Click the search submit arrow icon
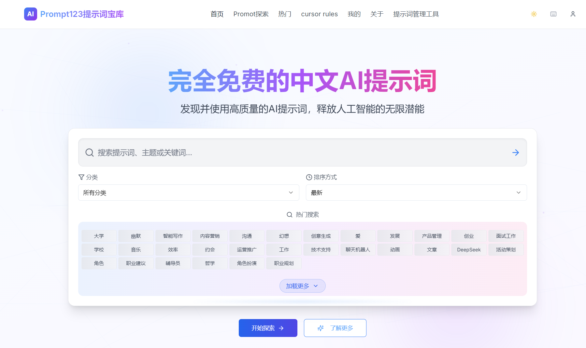This screenshot has width=586, height=348. tap(515, 153)
